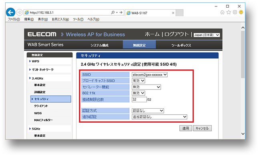Image resolution: width=259 pixels, height=156 pixels.
Task: Click the vertical scrollbar thumb
Action: pos(243,55)
